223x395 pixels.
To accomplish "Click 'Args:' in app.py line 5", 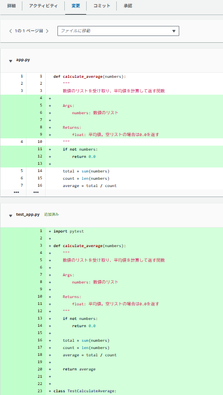I will (x=69, y=106).
